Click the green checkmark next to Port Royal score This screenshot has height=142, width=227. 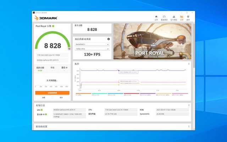coord(53,26)
